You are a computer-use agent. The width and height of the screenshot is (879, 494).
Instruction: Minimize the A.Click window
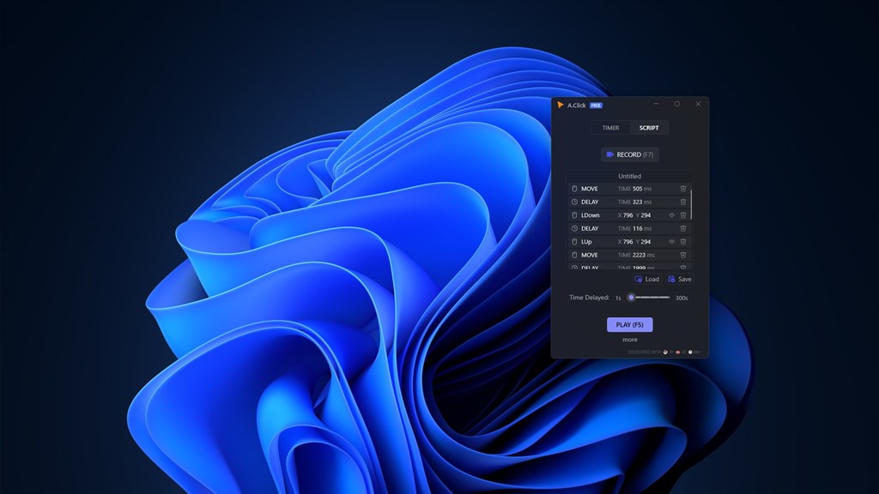(656, 104)
